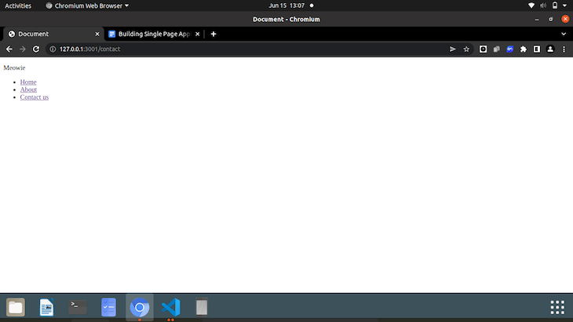Open the Chromium Web Browser app menu
This screenshot has height=322, width=573.
click(x=87, y=5)
